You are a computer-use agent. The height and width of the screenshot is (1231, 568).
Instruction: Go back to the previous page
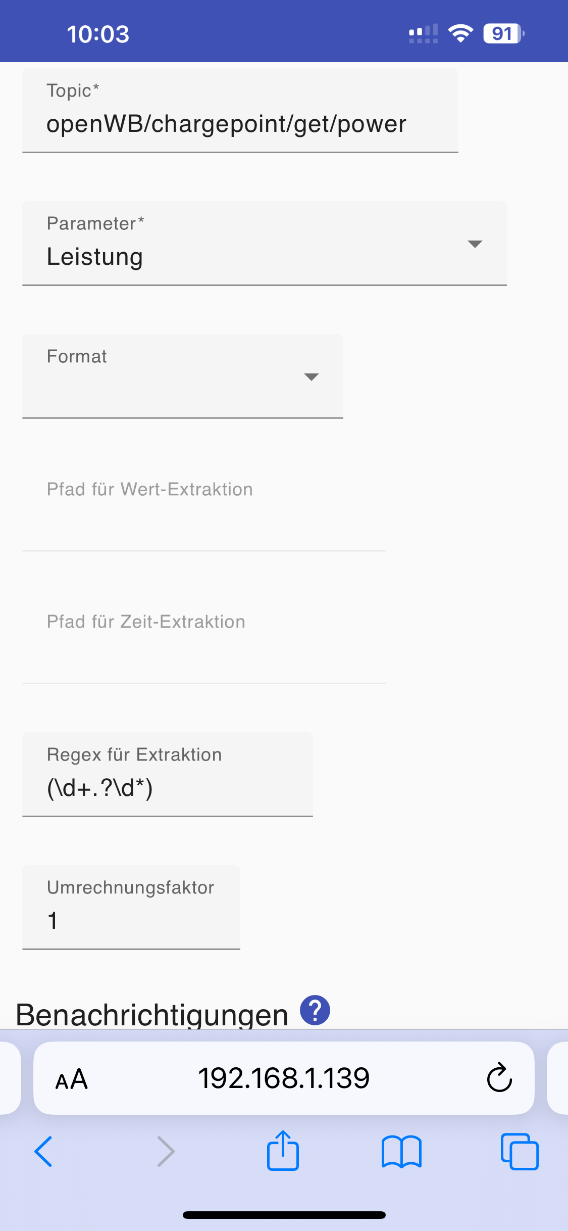click(44, 1152)
